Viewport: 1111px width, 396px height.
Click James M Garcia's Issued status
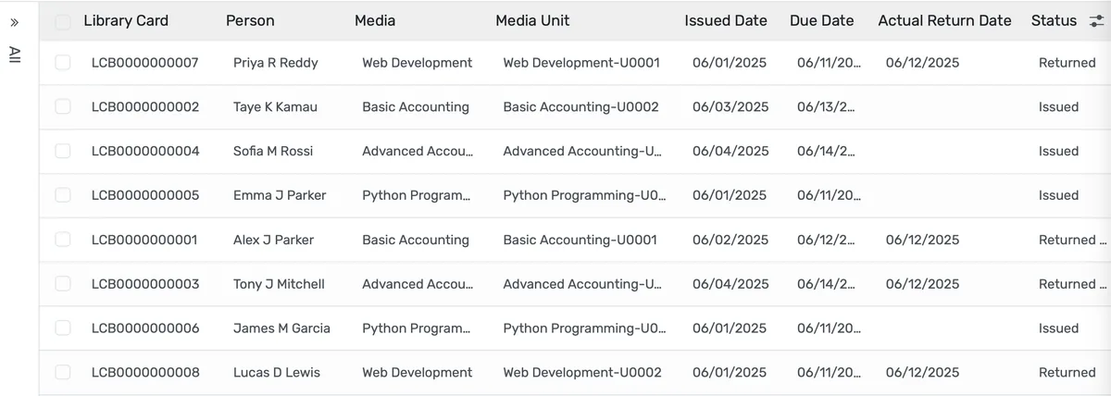(1058, 328)
